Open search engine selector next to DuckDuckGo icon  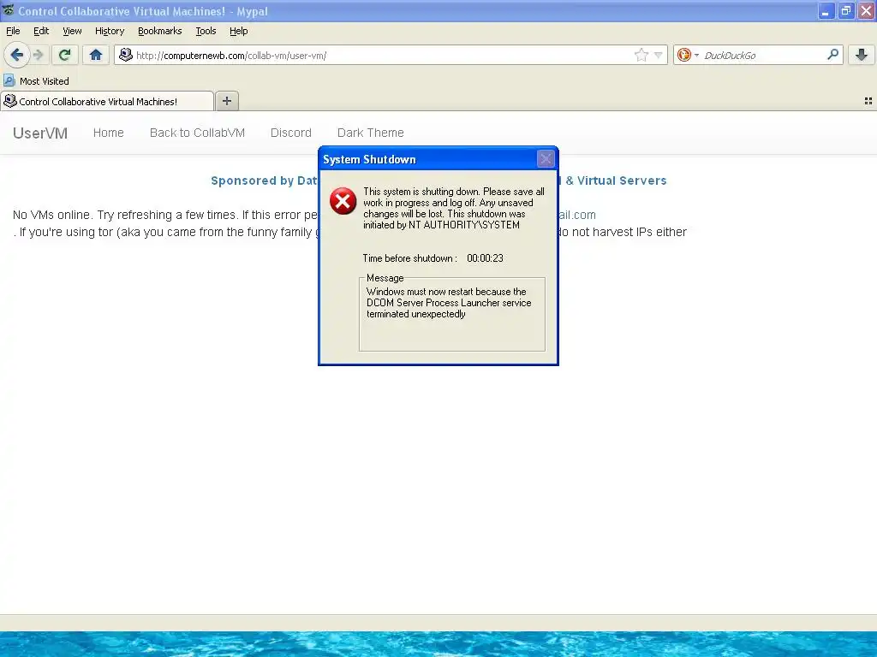[x=696, y=55]
